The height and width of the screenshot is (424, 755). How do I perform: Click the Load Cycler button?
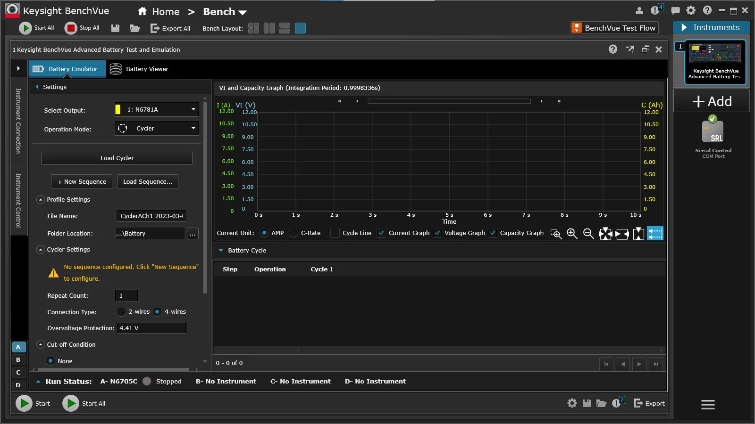[117, 158]
